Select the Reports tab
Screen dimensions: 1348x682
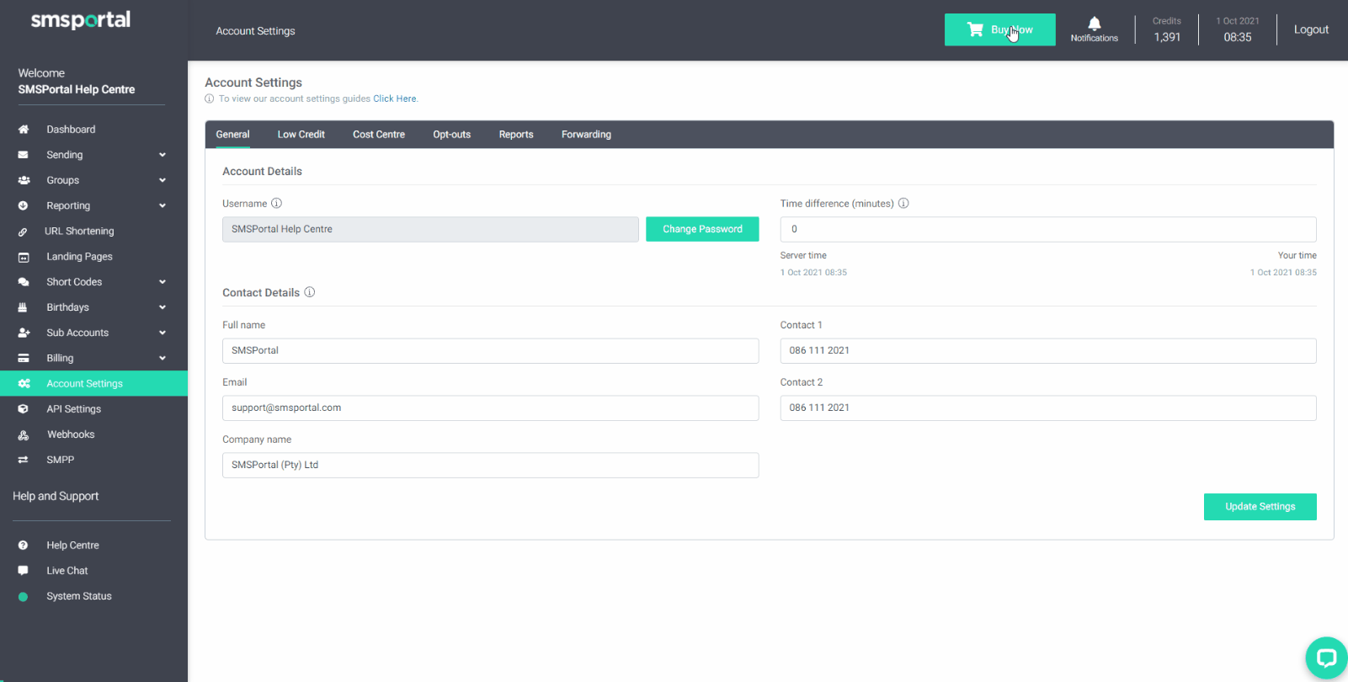[516, 135]
